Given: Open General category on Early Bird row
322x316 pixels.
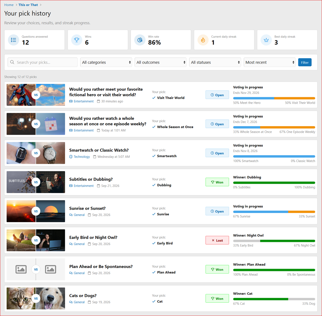Looking at the screenshot, I should [x=79, y=244].
